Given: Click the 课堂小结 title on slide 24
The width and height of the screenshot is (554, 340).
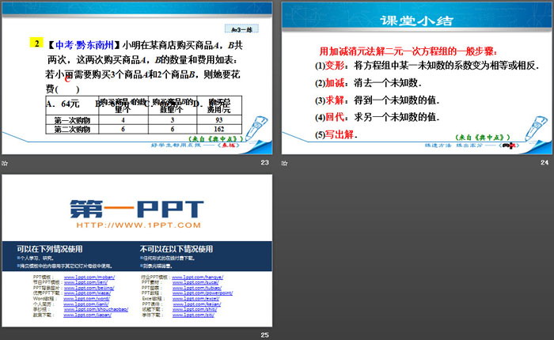Looking at the screenshot, I should pos(416,21).
